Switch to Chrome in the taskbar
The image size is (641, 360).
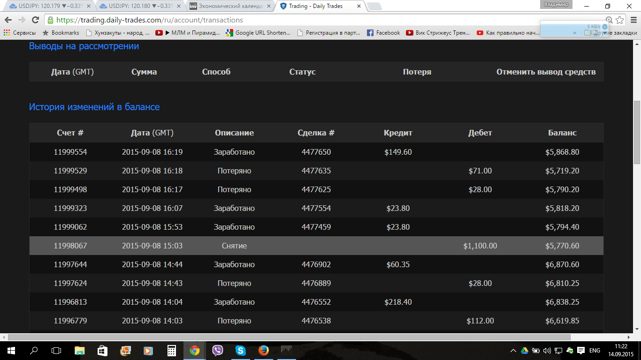[x=194, y=350]
